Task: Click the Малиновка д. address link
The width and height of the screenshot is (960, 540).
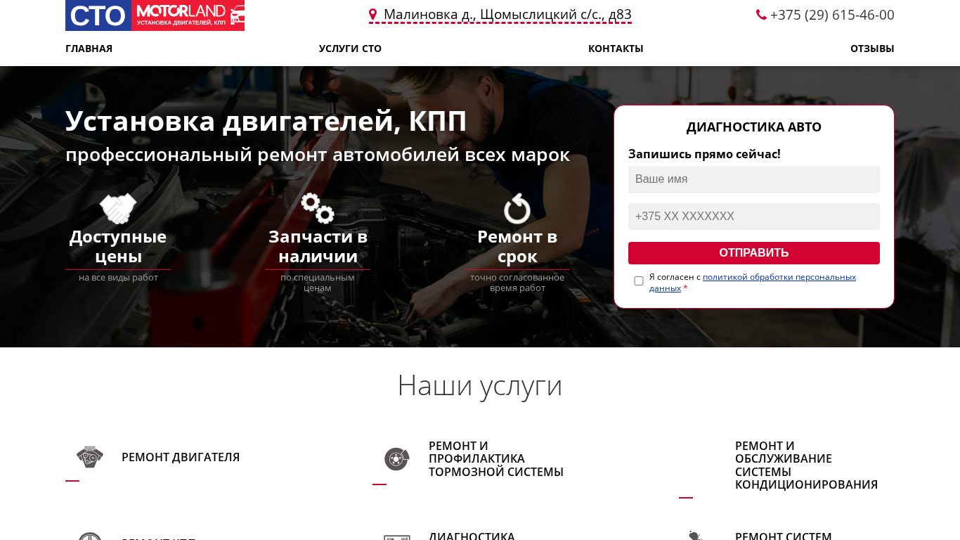Action: (507, 15)
